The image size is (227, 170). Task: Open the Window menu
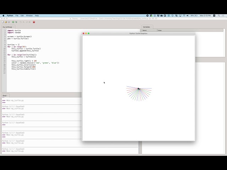click(x=29, y=16)
